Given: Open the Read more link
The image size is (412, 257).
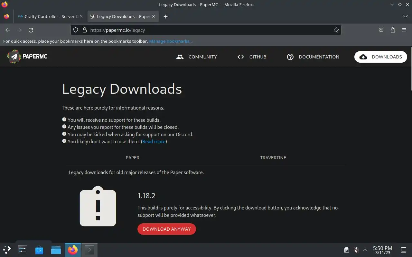Looking at the screenshot, I should (x=154, y=141).
